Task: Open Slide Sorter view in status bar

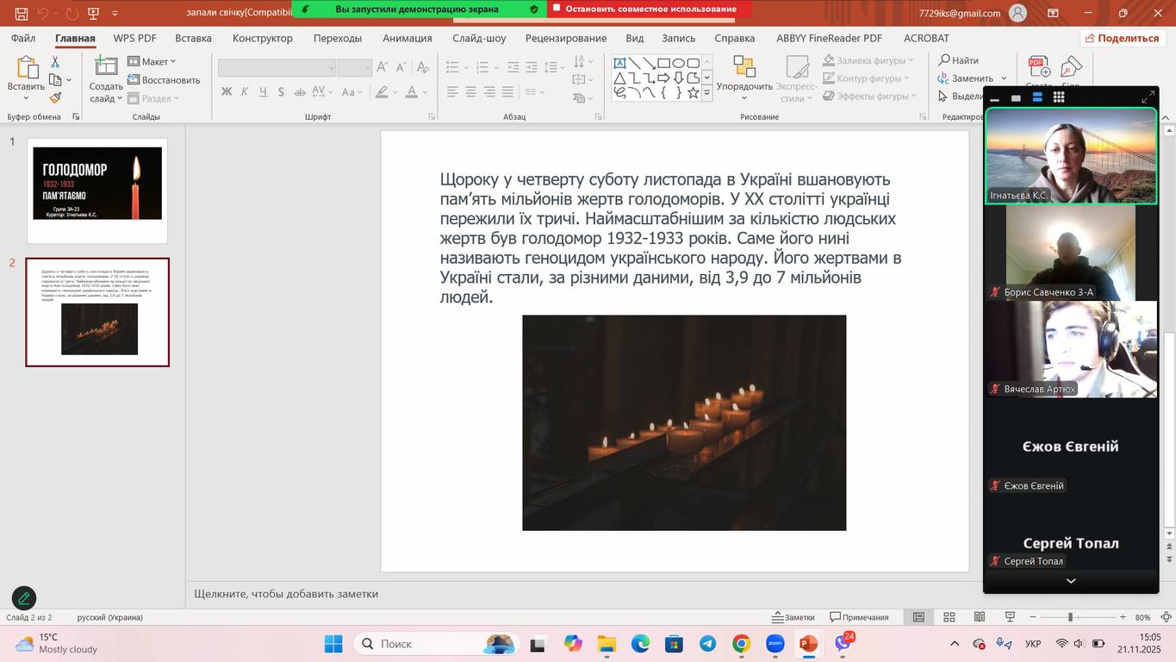Action: 949,617
